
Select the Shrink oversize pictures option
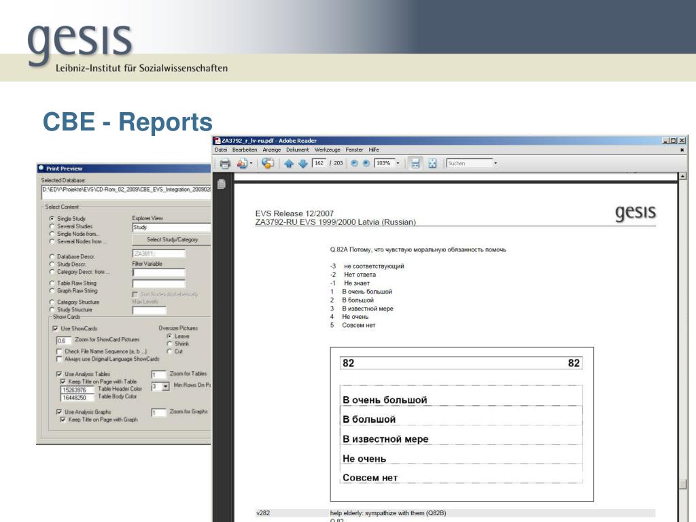pyautogui.click(x=169, y=344)
